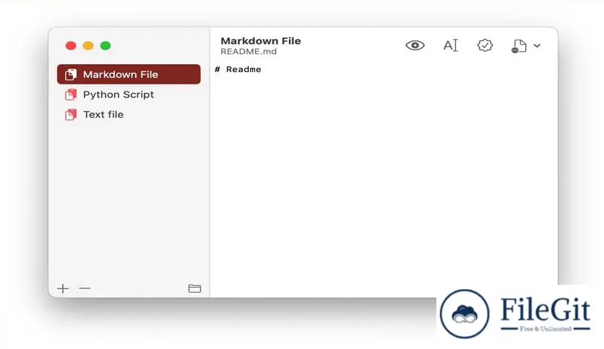Click the text cursor rename icon

[450, 45]
